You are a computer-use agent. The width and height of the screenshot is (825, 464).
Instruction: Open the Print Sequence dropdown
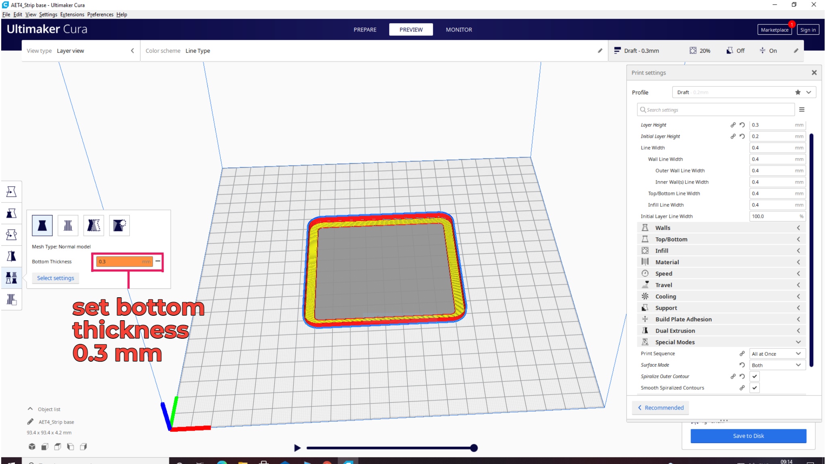777,354
